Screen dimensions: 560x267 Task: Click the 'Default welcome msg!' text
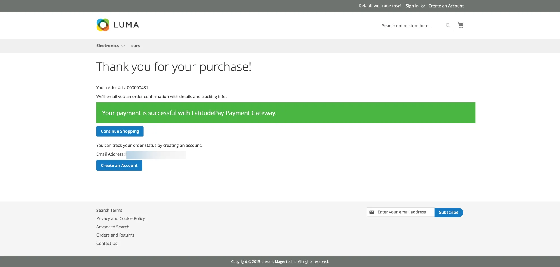(x=380, y=6)
